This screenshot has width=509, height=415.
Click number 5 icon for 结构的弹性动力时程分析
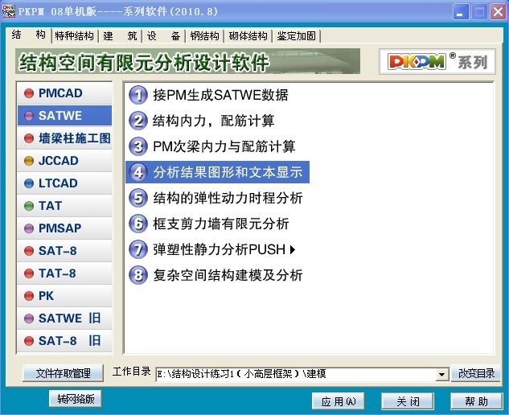pyautogui.click(x=138, y=198)
